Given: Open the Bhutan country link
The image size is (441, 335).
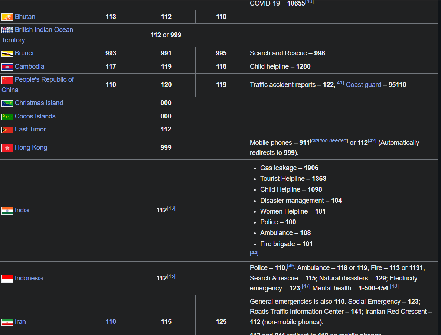Looking at the screenshot, I should pos(25,17).
